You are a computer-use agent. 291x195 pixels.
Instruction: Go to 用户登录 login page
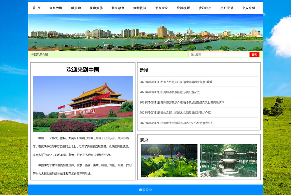[227, 8]
